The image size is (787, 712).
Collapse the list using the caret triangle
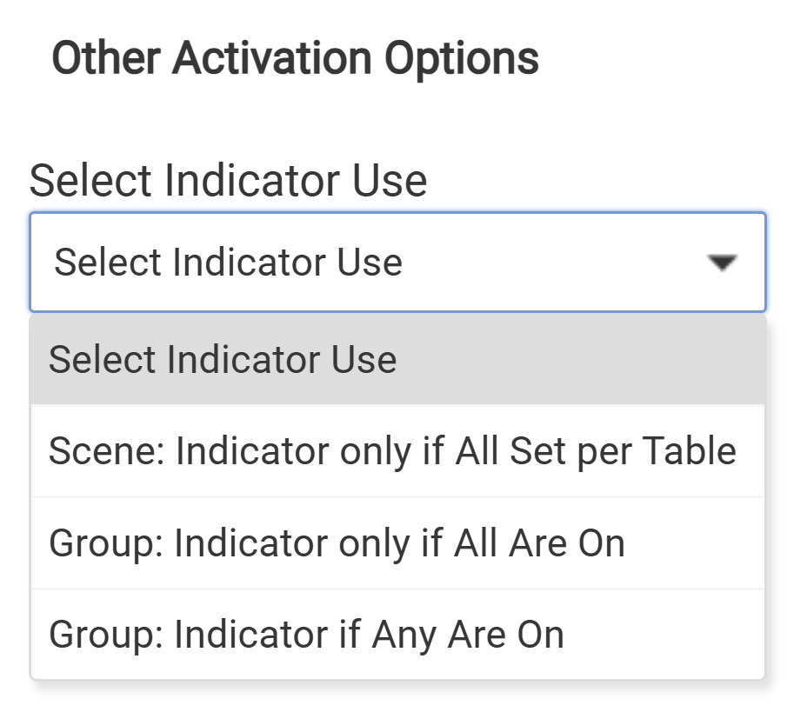[722, 263]
